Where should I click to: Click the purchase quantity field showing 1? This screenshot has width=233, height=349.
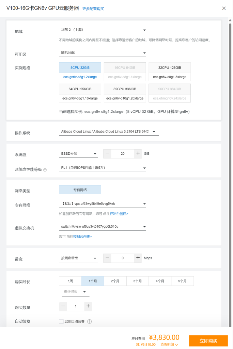coord(76,306)
